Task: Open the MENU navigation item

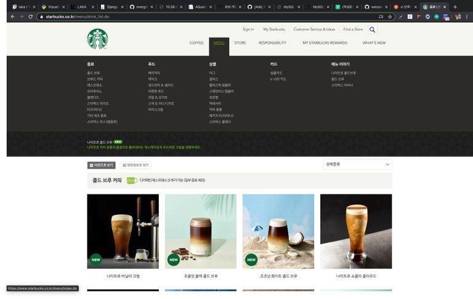Action: tap(219, 43)
